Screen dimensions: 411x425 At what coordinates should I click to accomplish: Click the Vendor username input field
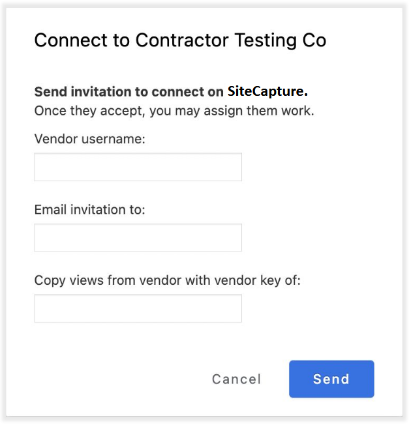[138, 167]
